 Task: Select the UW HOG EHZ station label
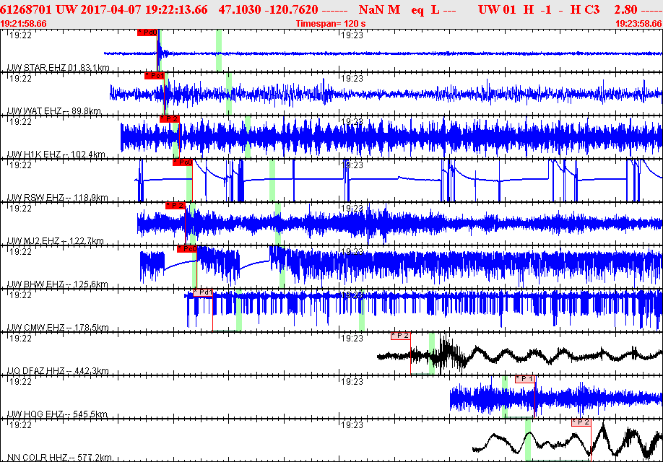[x=57, y=414]
